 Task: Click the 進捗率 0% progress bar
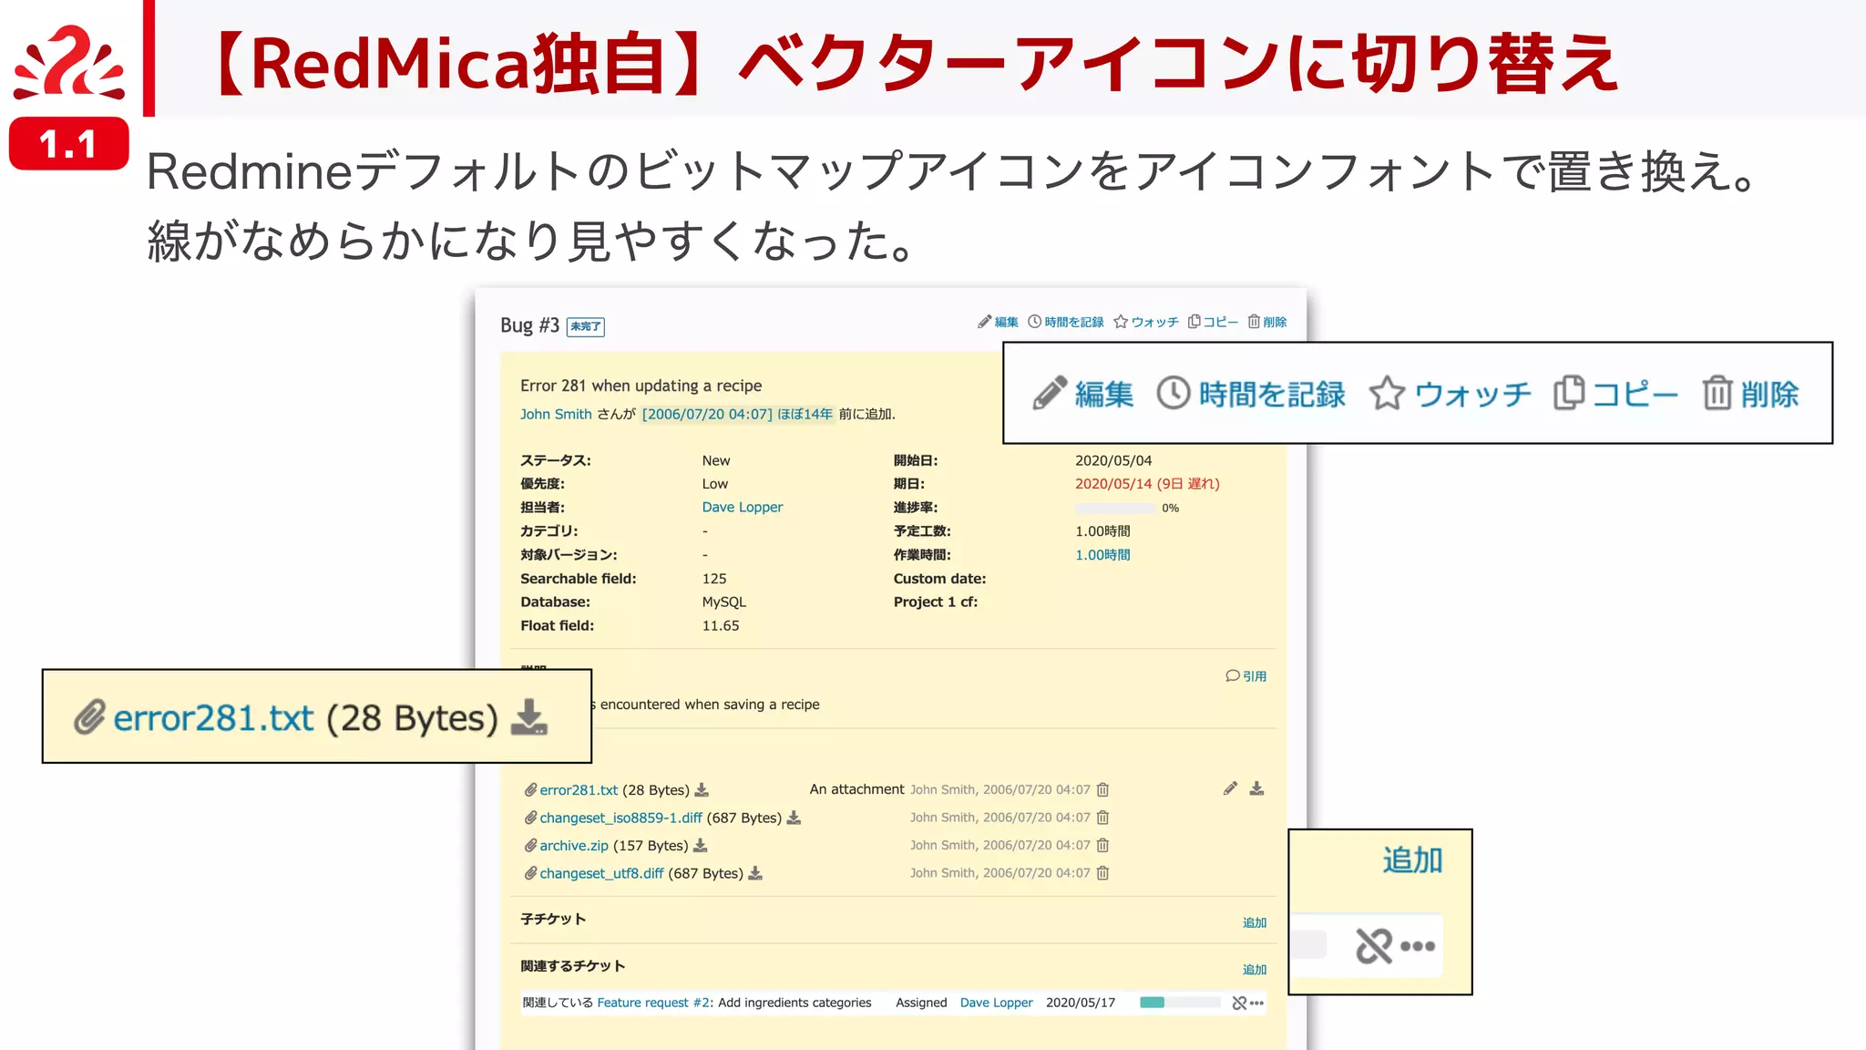tap(1115, 508)
